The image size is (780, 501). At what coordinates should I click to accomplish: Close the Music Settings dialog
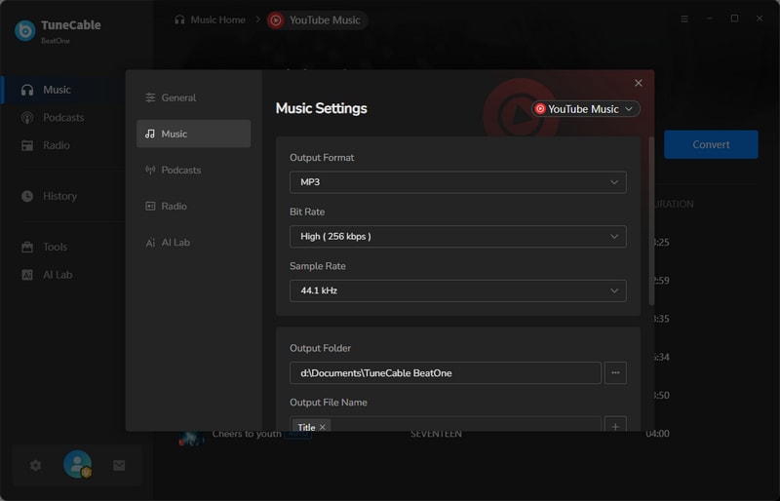click(x=639, y=84)
